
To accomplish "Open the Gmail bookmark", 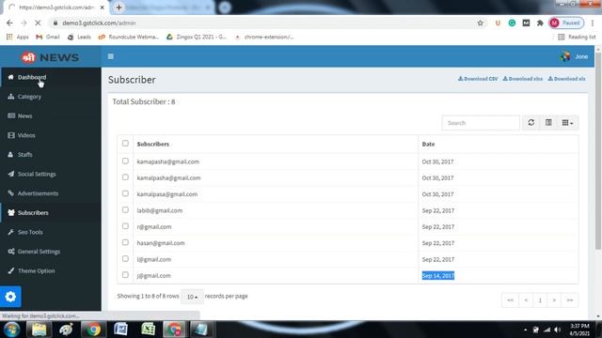I will (x=48, y=37).
